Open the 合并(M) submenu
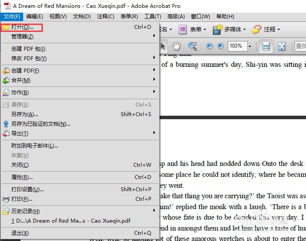 coord(80,80)
